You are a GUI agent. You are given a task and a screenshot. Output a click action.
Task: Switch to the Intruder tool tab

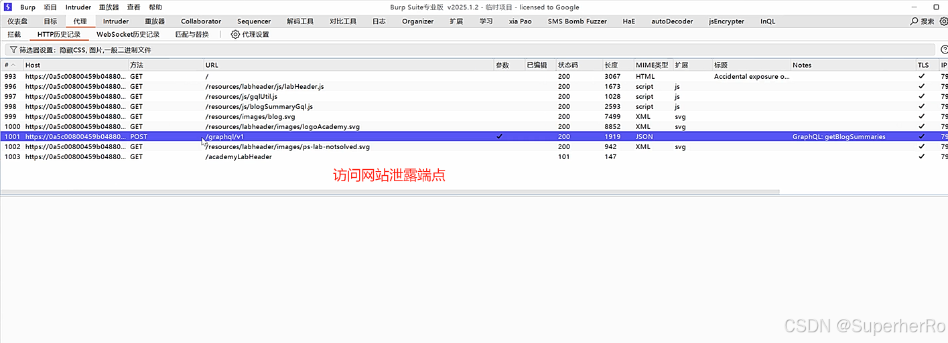pos(116,21)
